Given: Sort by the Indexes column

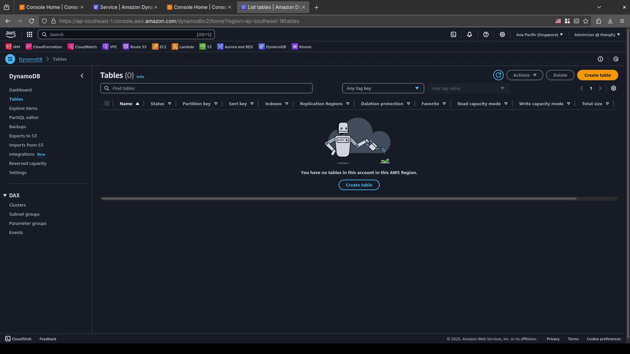Looking at the screenshot, I should coord(277,104).
